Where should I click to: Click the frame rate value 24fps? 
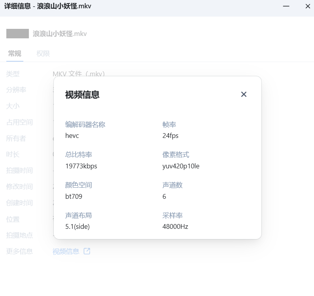(170, 136)
